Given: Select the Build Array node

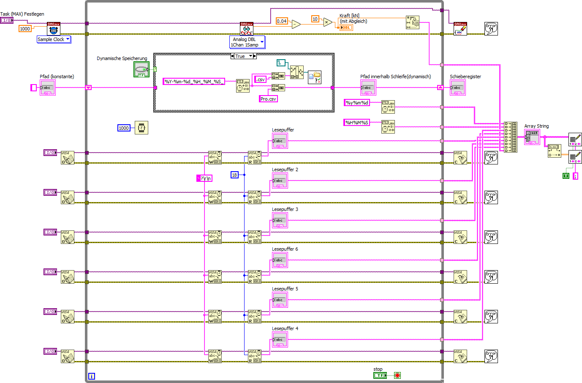Looking at the screenshot, I should point(510,137).
